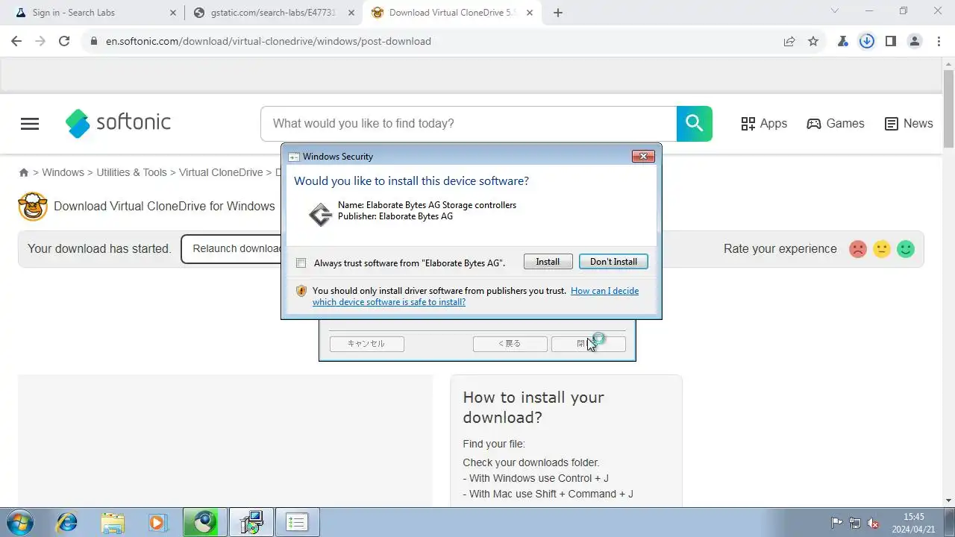Click the security shield warning icon
The height and width of the screenshot is (537, 955).
pyautogui.click(x=301, y=291)
